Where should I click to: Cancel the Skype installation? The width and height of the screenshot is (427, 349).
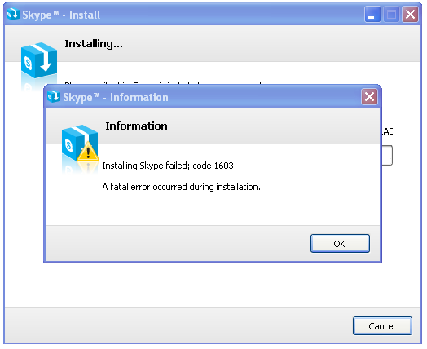pyautogui.click(x=382, y=326)
